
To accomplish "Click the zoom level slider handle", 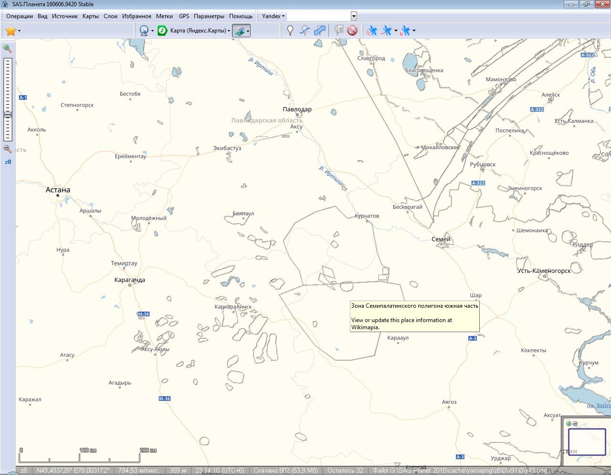I will 8,115.
